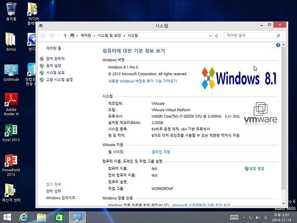Open File Explorer from taskbar
The width and height of the screenshot is (297, 223).
pos(41,217)
